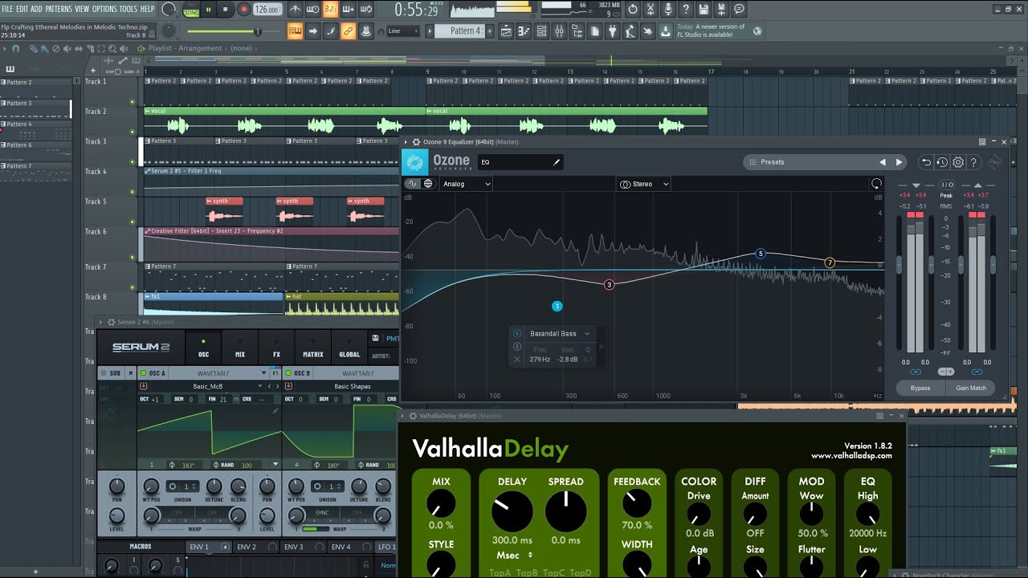The image size is (1028, 578).
Task: Open the Line snap dropdown
Action: coord(402,31)
